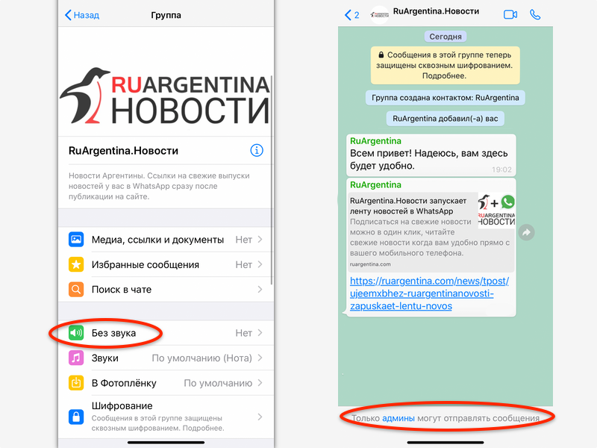Click RuArgentina sender name on first message

375,141
